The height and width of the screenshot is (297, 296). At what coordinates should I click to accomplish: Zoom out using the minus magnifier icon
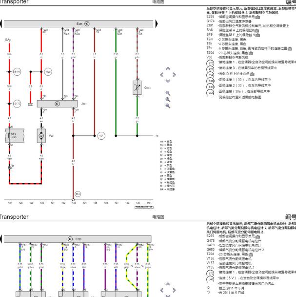click(168, 106)
